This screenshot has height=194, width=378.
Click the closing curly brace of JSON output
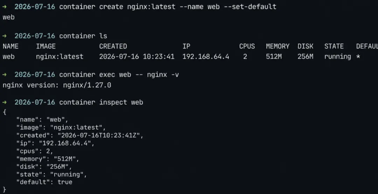4,190
